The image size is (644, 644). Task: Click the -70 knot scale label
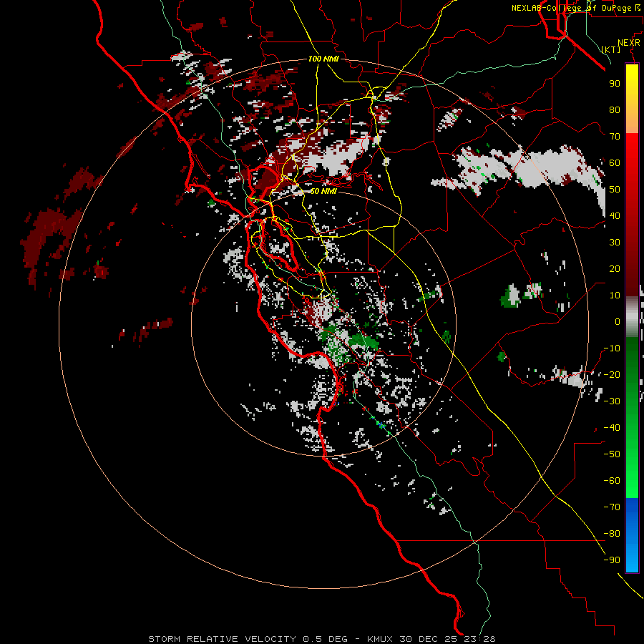coord(612,507)
